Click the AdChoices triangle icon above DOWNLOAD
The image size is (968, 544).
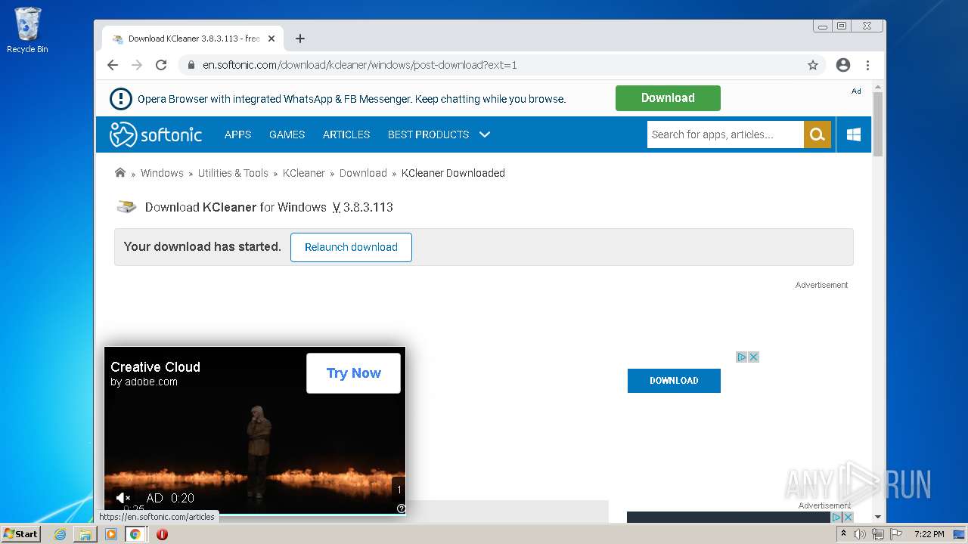pyautogui.click(x=743, y=357)
